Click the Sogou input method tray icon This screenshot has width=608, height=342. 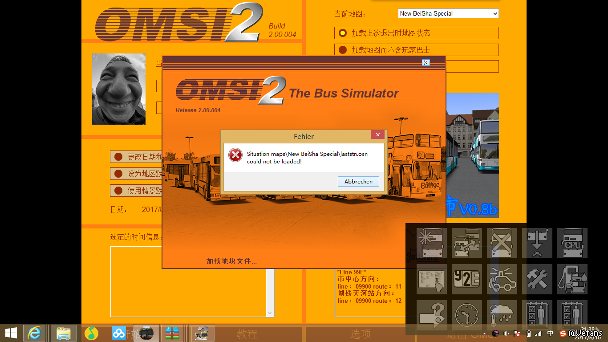pos(563,334)
